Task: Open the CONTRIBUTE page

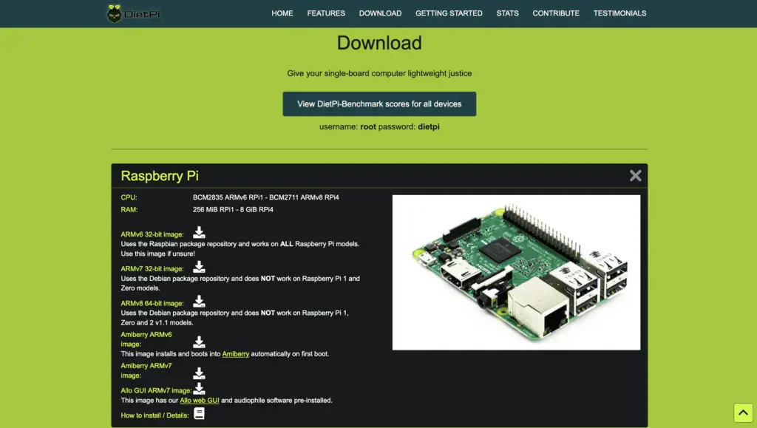Action: 556,13
